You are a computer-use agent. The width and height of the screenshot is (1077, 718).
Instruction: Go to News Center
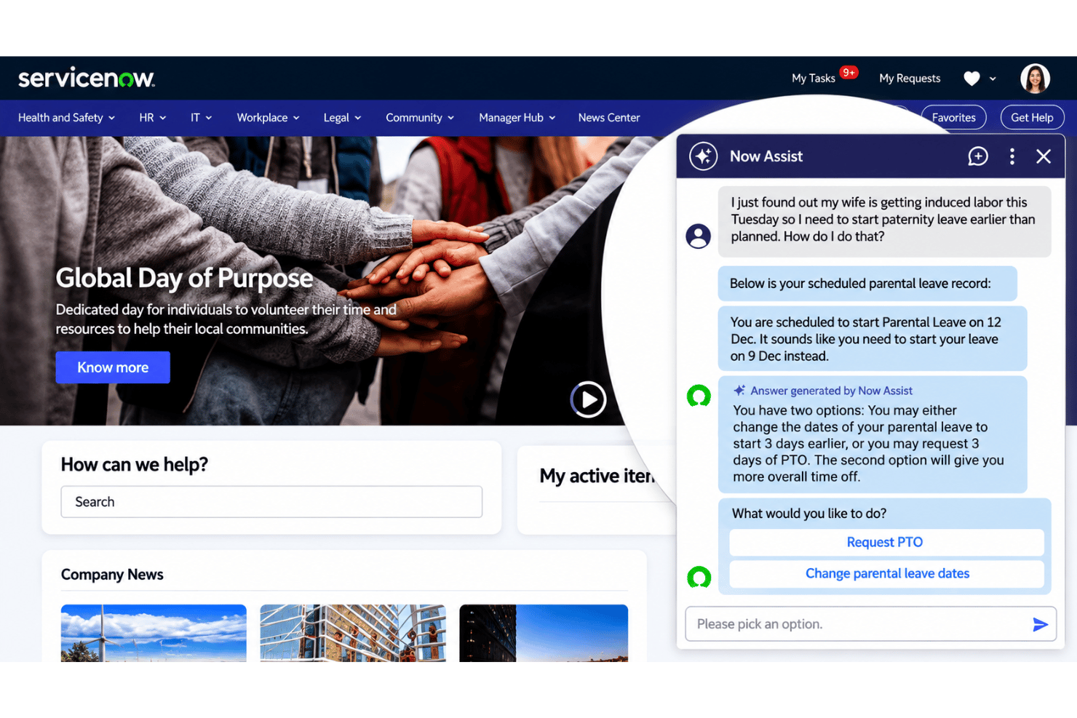click(609, 118)
